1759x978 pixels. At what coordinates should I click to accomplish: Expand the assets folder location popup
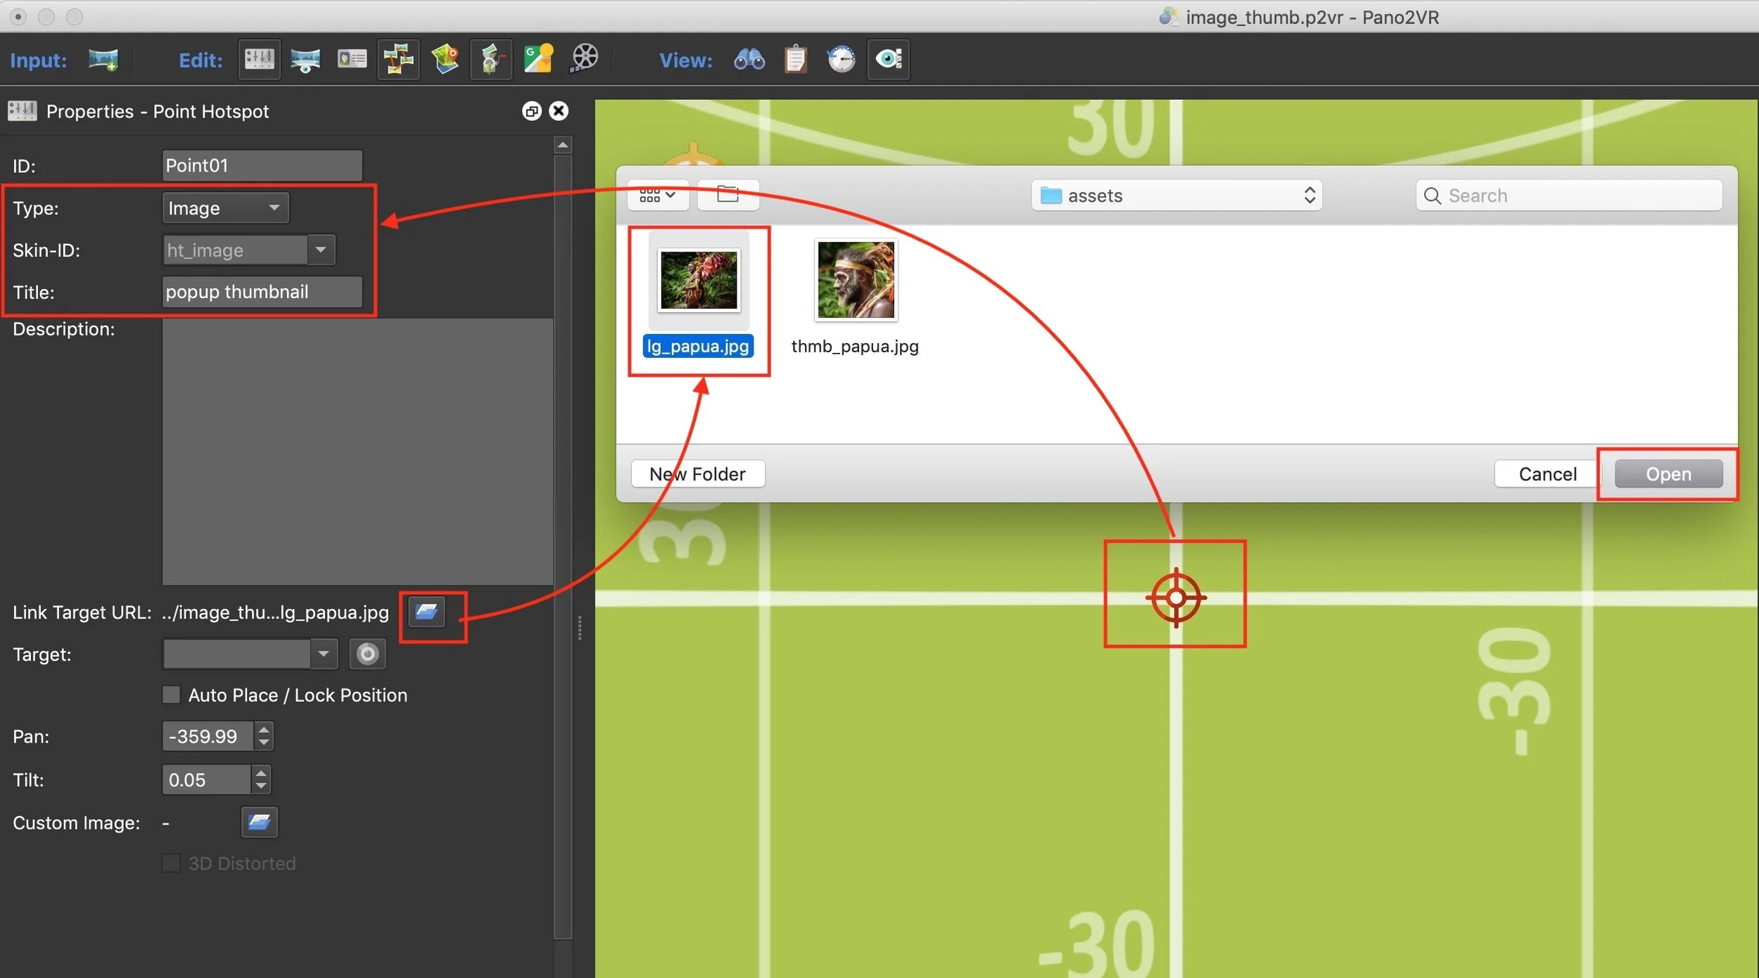tap(1176, 195)
